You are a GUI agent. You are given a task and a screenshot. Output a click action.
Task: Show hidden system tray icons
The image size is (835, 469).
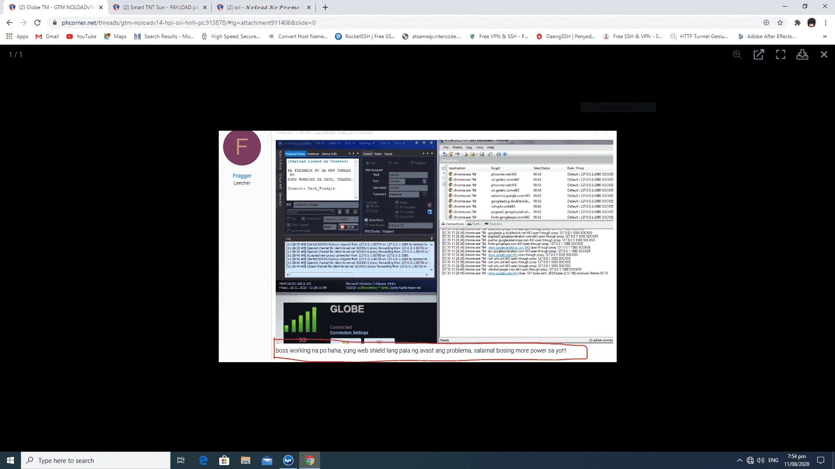(740, 460)
